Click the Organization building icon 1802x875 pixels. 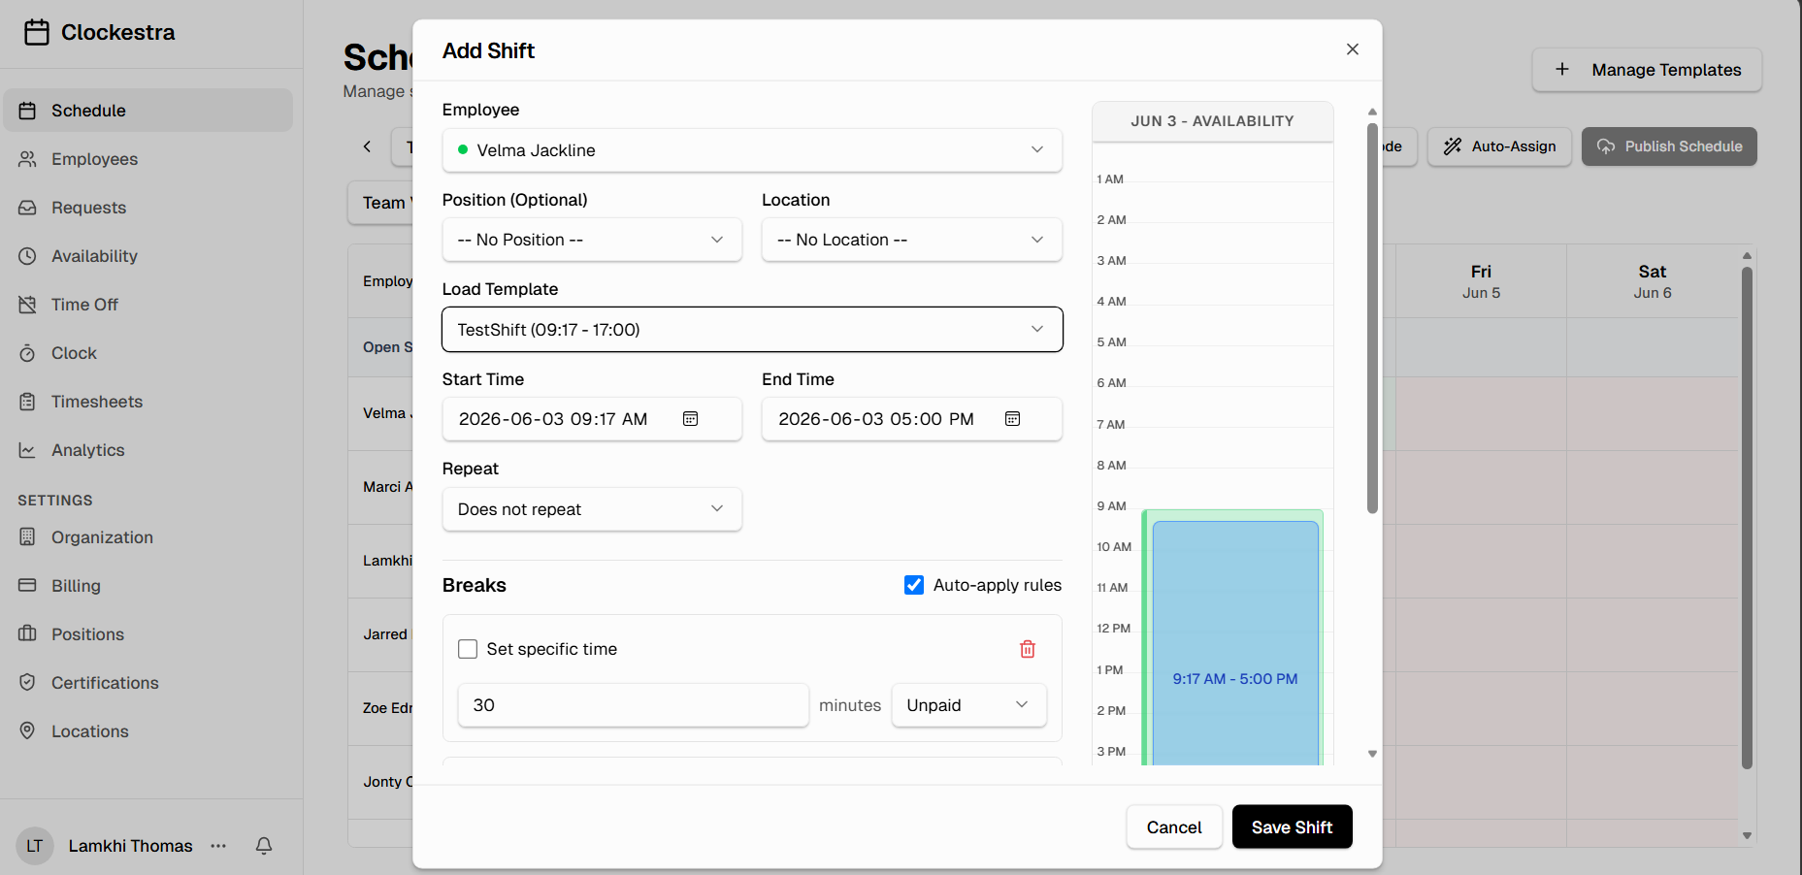click(x=27, y=537)
